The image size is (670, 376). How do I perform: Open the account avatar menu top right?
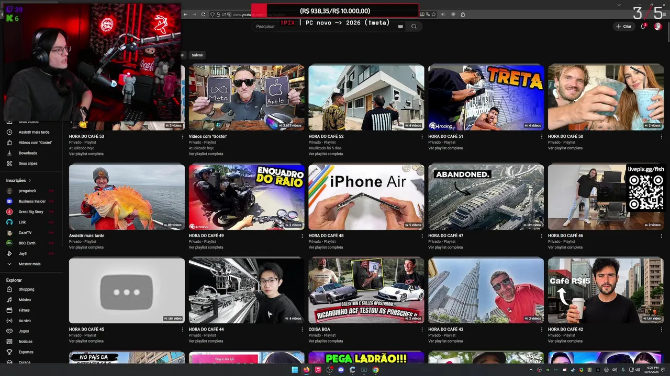point(658,26)
